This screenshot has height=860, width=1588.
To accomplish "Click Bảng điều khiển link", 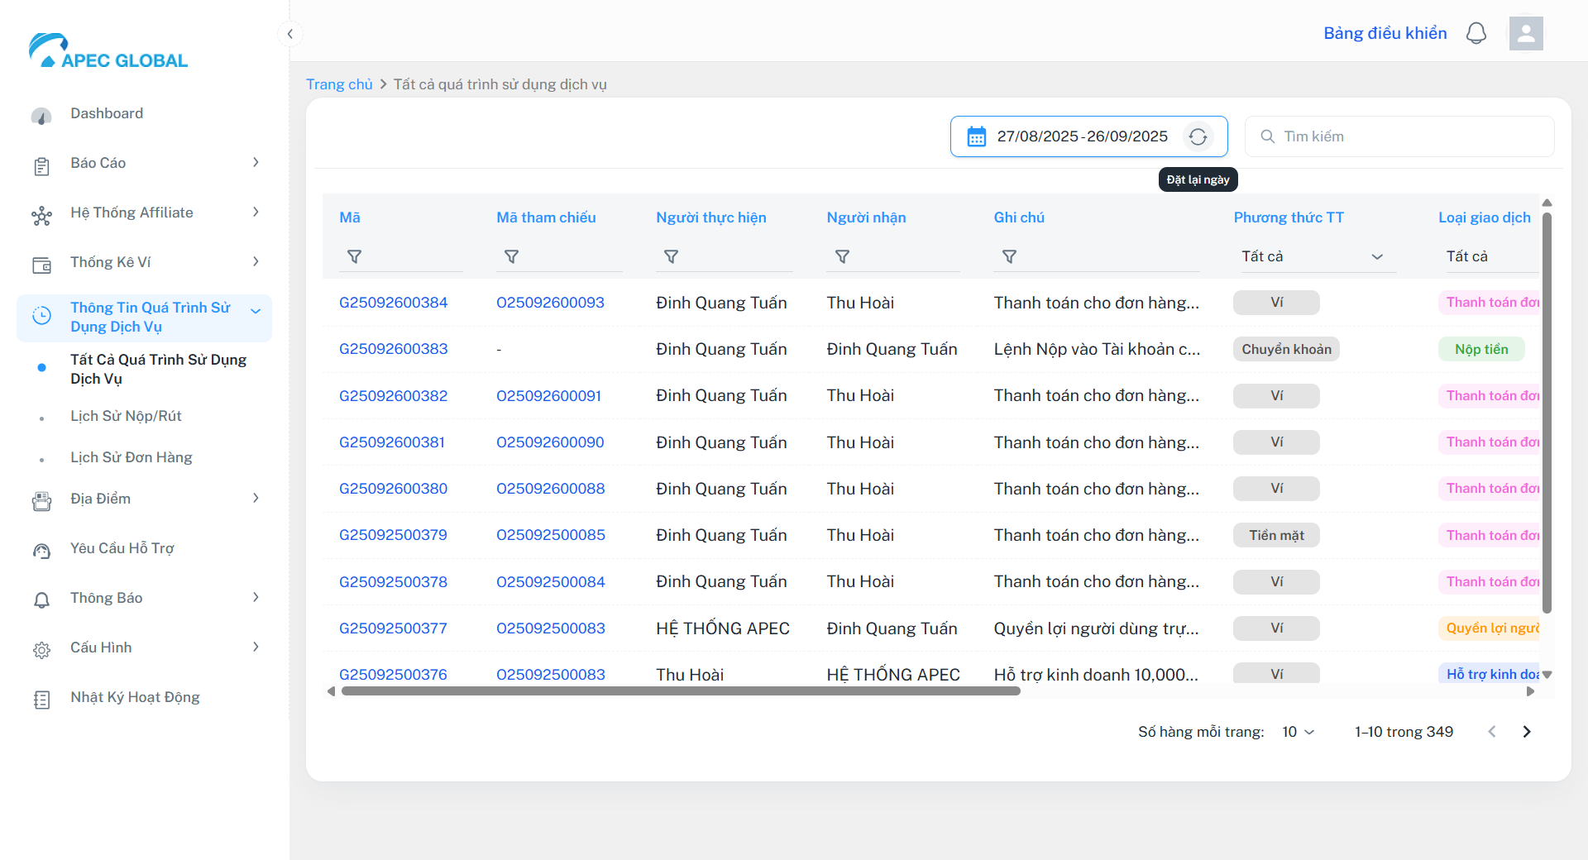I will tap(1385, 33).
